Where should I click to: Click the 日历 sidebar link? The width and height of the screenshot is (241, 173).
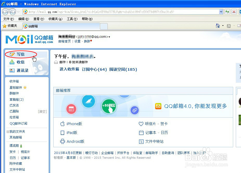[x=12, y=158]
